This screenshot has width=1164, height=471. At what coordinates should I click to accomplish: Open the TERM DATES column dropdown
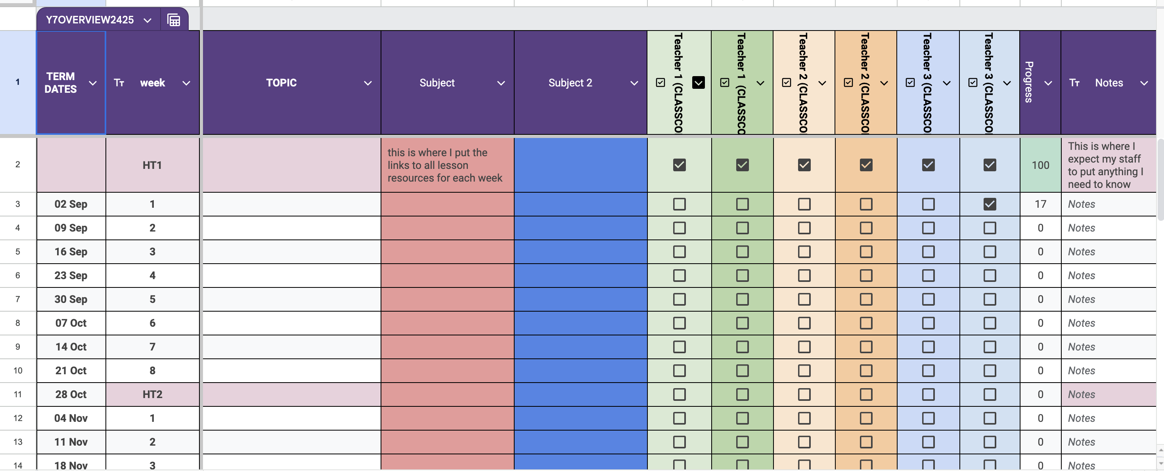tap(94, 83)
